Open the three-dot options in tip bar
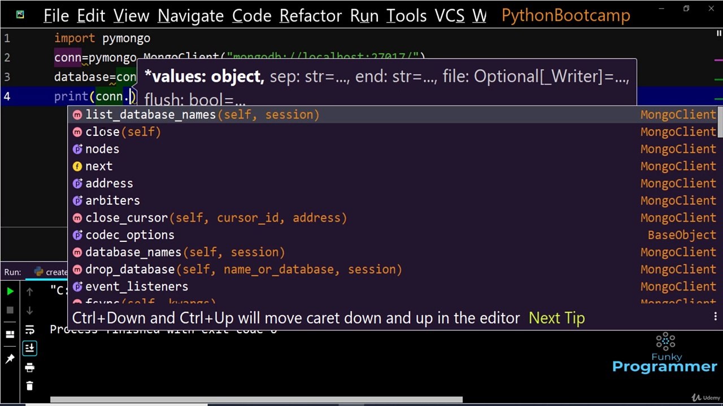The width and height of the screenshot is (723, 406). 715,317
